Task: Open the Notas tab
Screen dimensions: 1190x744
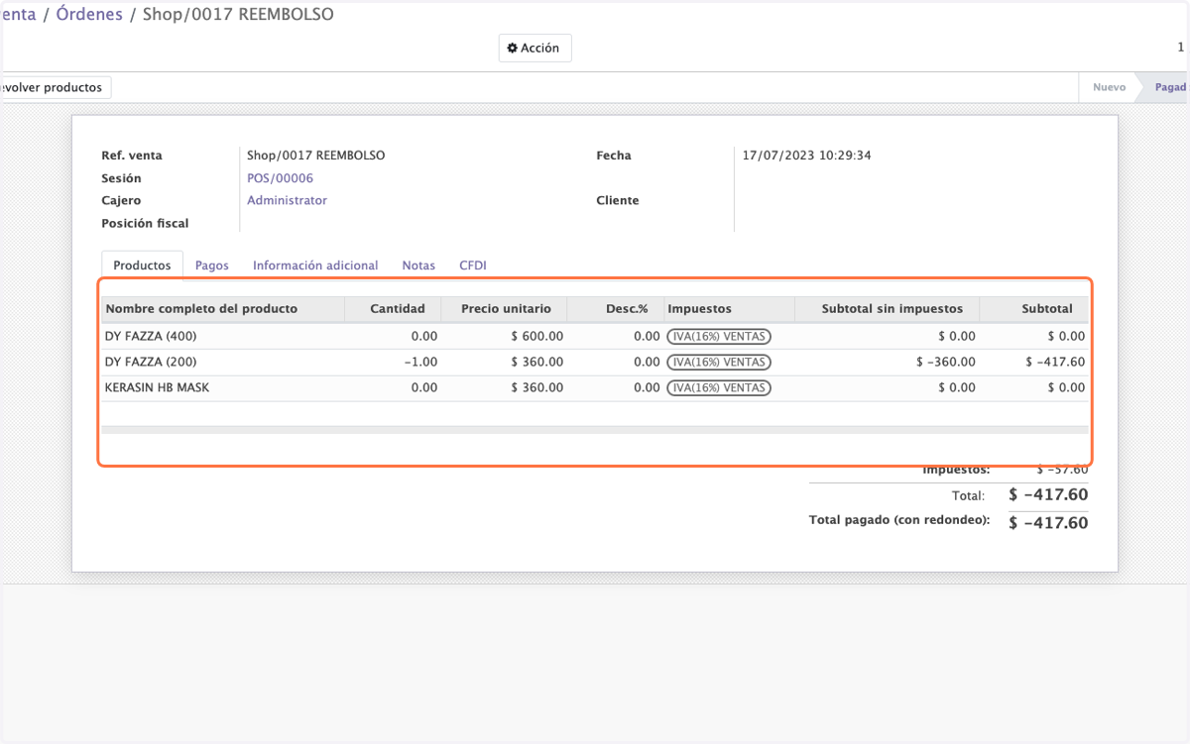Action: coord(418,266)
